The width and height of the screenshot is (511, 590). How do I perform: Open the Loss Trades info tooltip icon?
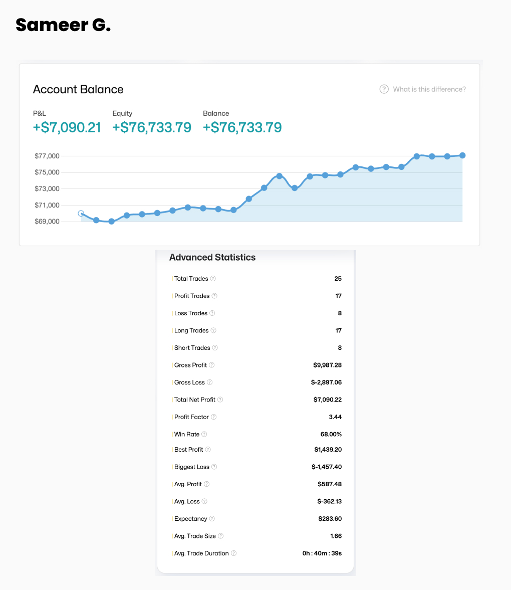212,313
